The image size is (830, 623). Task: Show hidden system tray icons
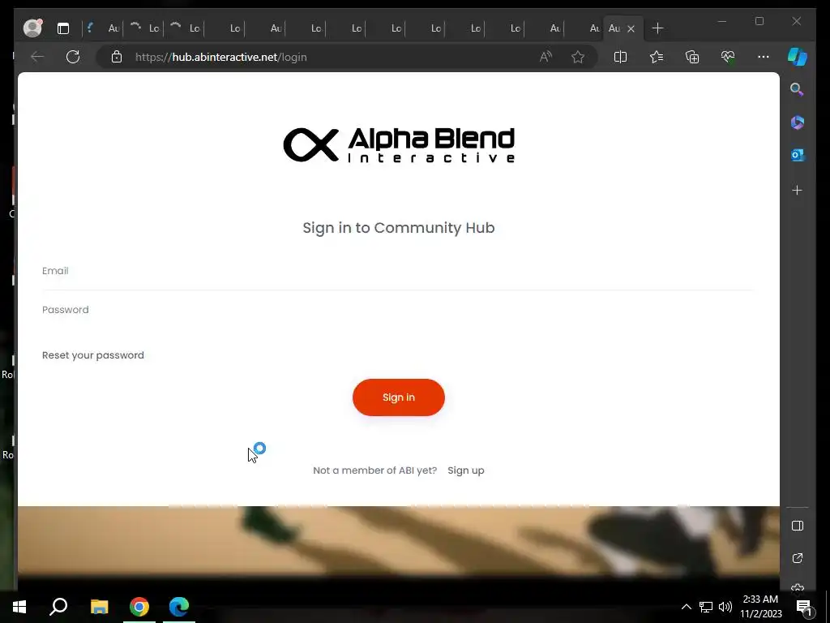[686, 607]
